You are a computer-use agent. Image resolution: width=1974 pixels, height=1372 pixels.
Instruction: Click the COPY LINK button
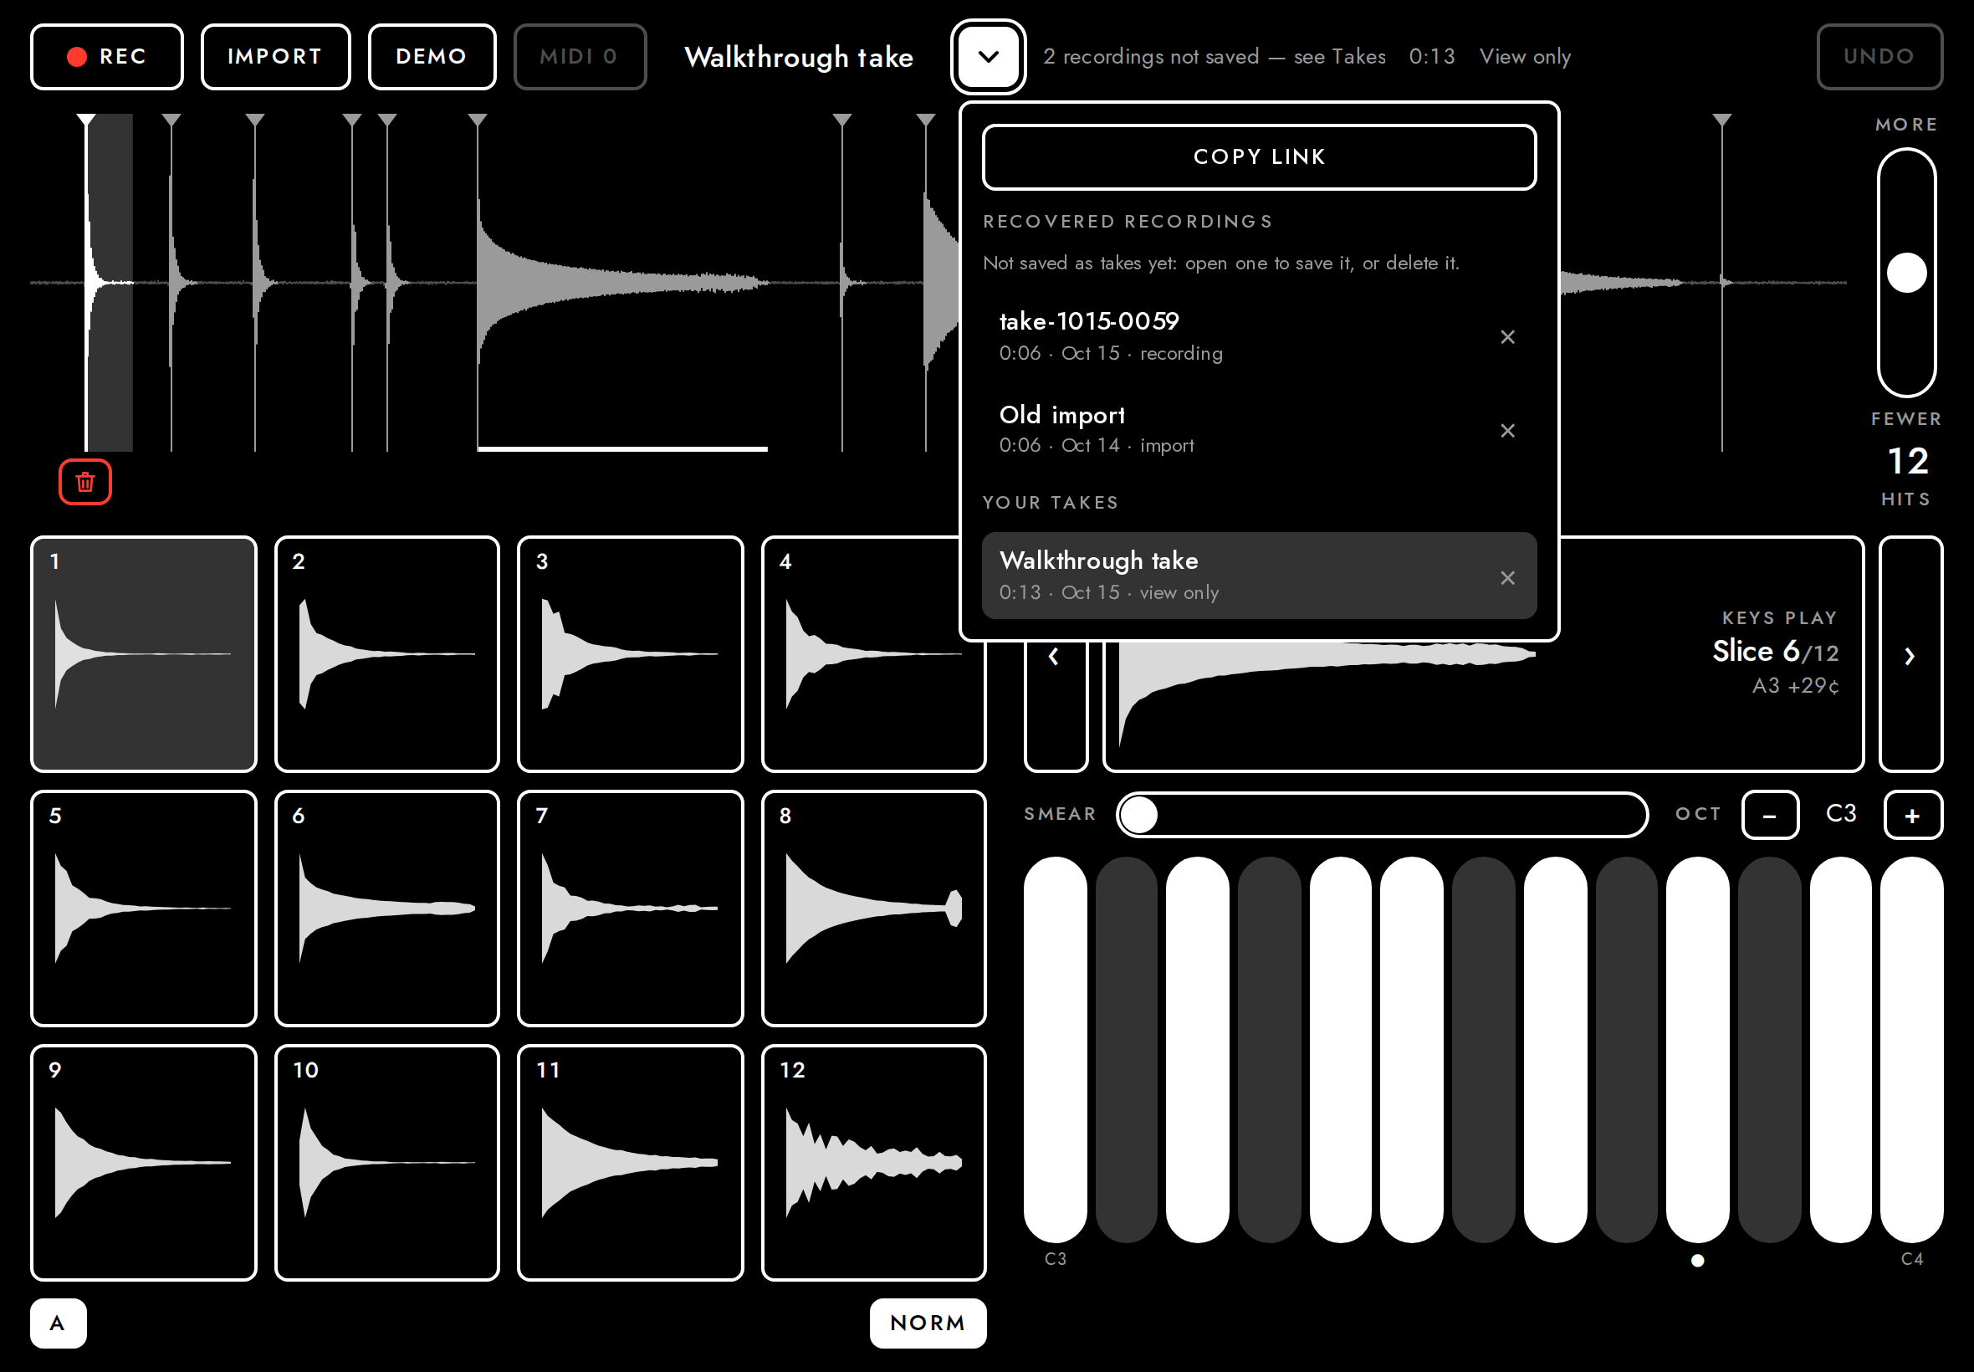point(1259,156)
